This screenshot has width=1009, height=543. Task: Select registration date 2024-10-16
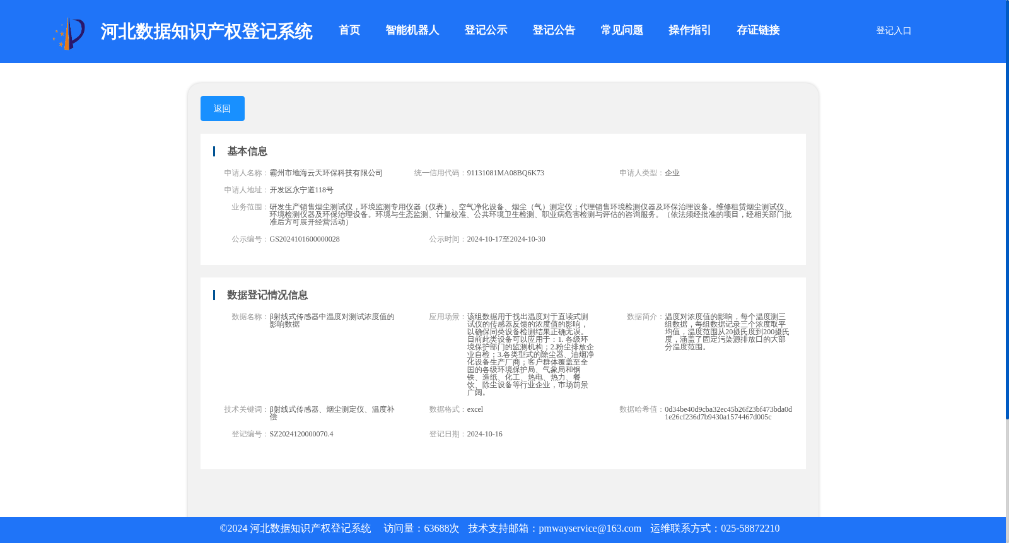click(485, 434)
